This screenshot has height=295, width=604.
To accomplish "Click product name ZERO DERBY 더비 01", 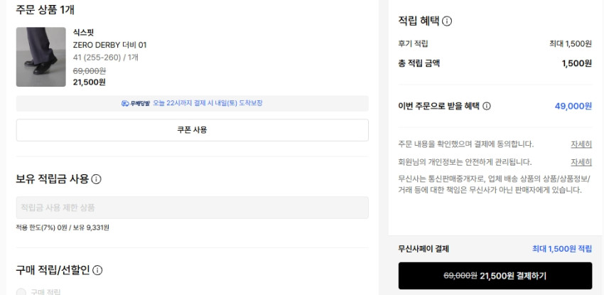I will [x=109, y=45].
